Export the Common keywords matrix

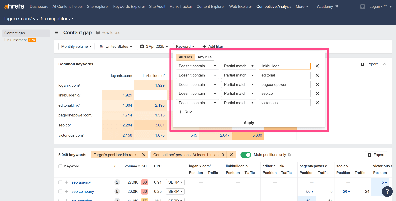click(369, 64)
